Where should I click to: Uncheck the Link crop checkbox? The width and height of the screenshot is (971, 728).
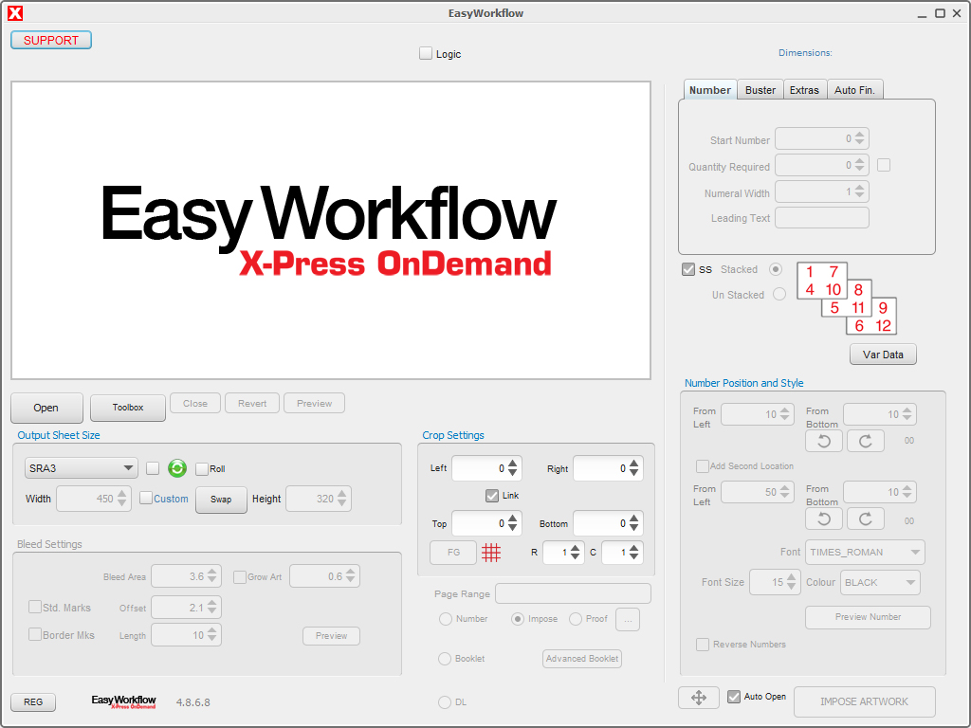tap(492, 495)
